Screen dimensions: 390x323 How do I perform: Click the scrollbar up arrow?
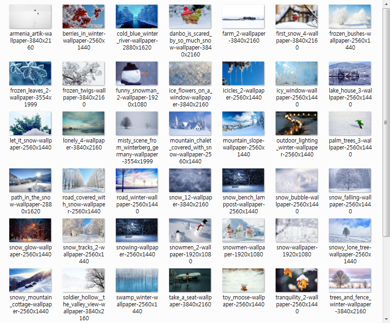[386, 4]
